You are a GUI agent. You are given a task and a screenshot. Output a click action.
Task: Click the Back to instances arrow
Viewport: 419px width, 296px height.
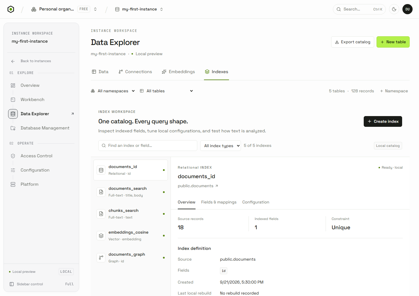tap(13, 61)
